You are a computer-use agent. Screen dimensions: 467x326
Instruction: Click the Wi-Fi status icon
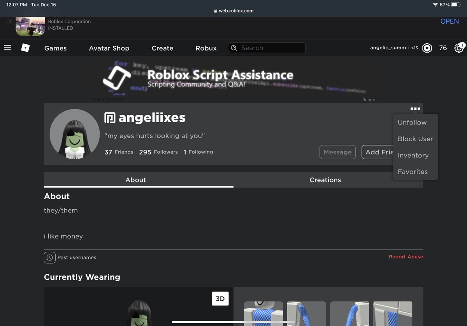coord(435,5)
